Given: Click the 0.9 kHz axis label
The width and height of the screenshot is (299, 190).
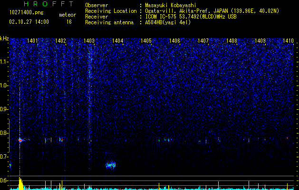Looking at the screenshot, I should (4, 109).
